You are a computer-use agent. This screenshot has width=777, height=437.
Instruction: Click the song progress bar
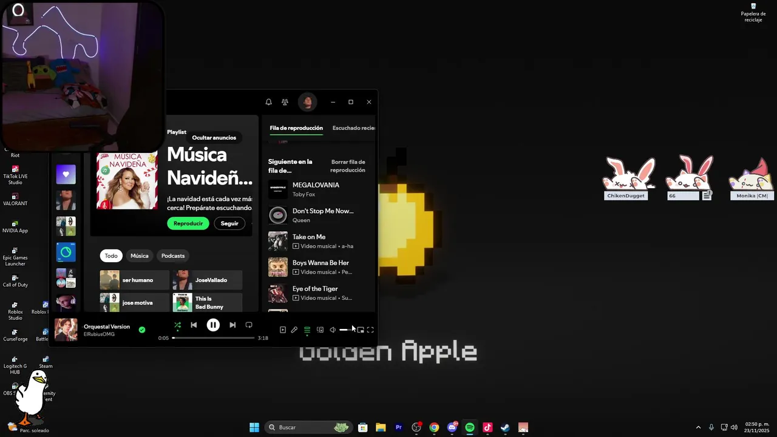(213, 338)
